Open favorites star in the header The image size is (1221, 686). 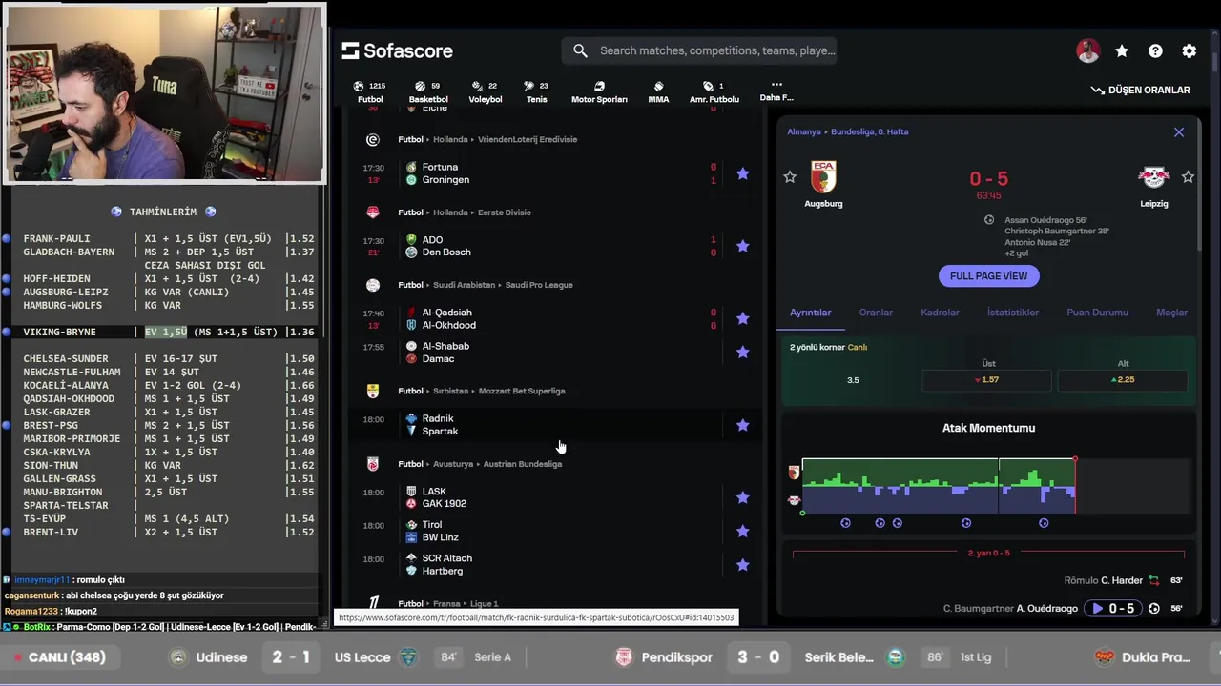coord(1122,51)
